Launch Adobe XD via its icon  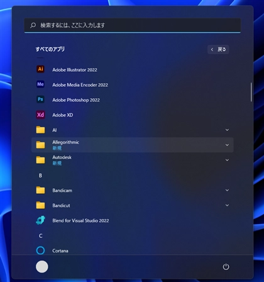point(40,115)
